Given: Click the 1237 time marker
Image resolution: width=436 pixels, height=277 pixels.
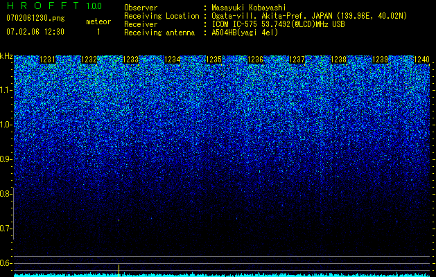Looking at the screenshot, I should (x=297, y=60).
